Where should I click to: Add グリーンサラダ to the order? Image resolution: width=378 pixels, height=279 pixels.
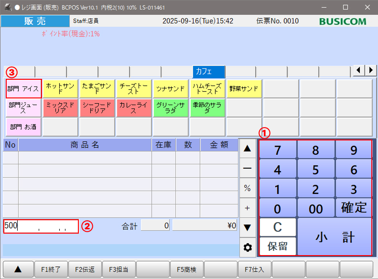[171, 107]
